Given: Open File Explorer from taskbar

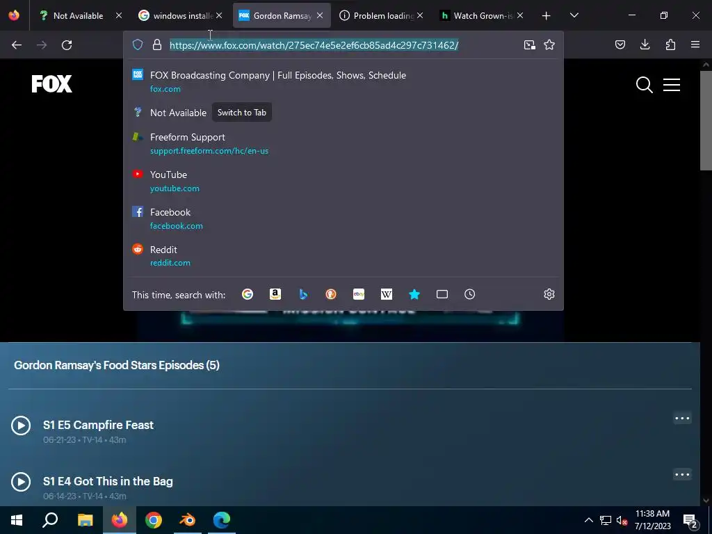Looking at the screenshot, I should (85, 520).
